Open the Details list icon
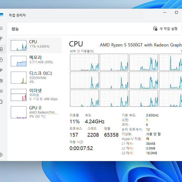 coord(1,91)
